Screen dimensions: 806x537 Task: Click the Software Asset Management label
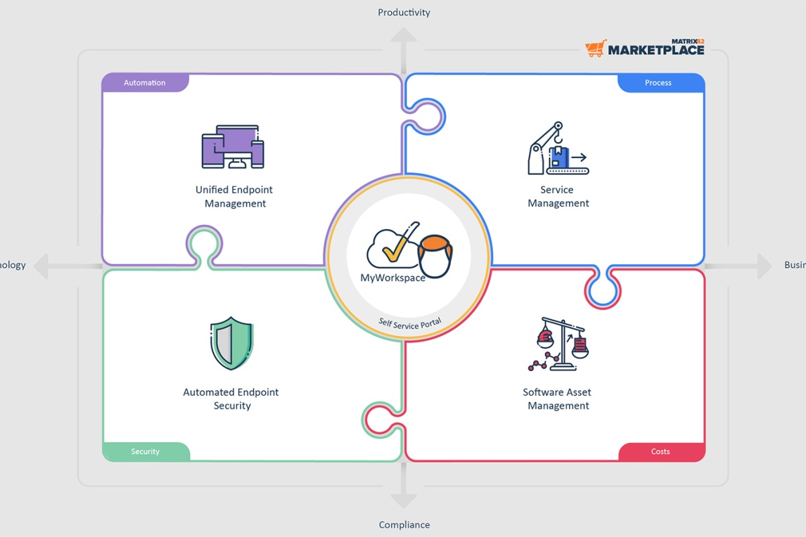tap(558, 399)
